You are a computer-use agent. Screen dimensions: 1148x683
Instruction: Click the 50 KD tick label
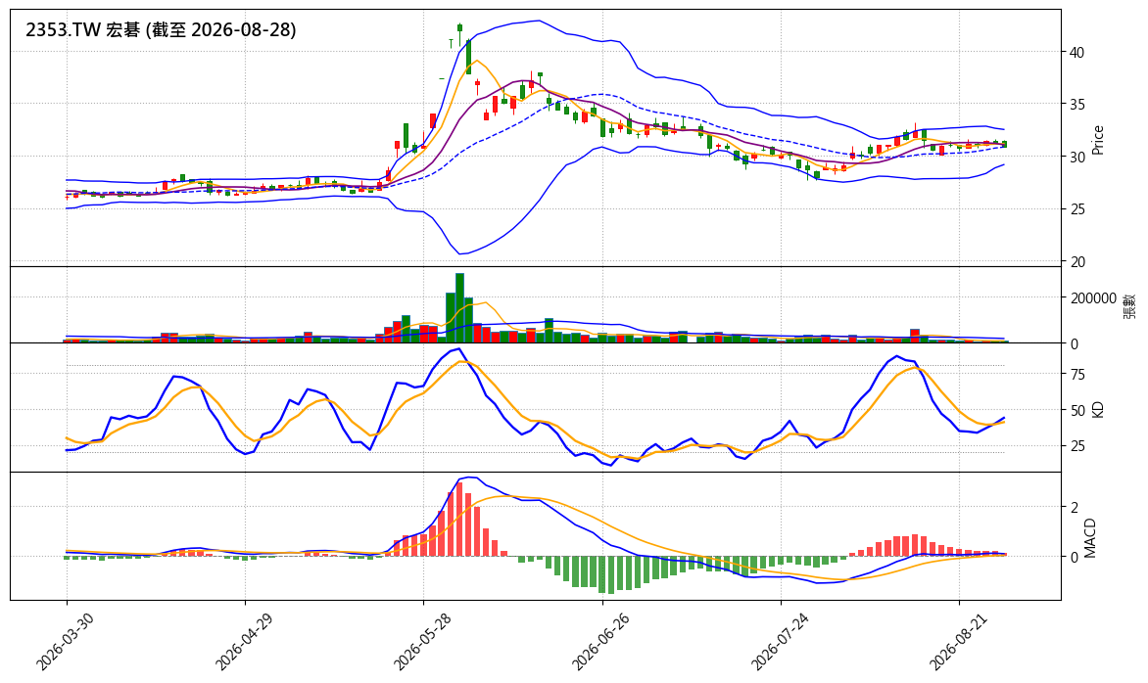point(1076,411)
